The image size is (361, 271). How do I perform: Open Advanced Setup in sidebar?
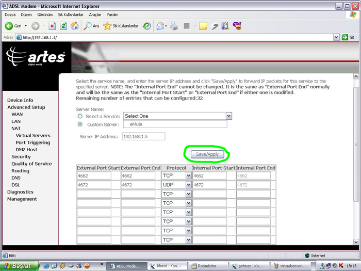pos(26,107)
